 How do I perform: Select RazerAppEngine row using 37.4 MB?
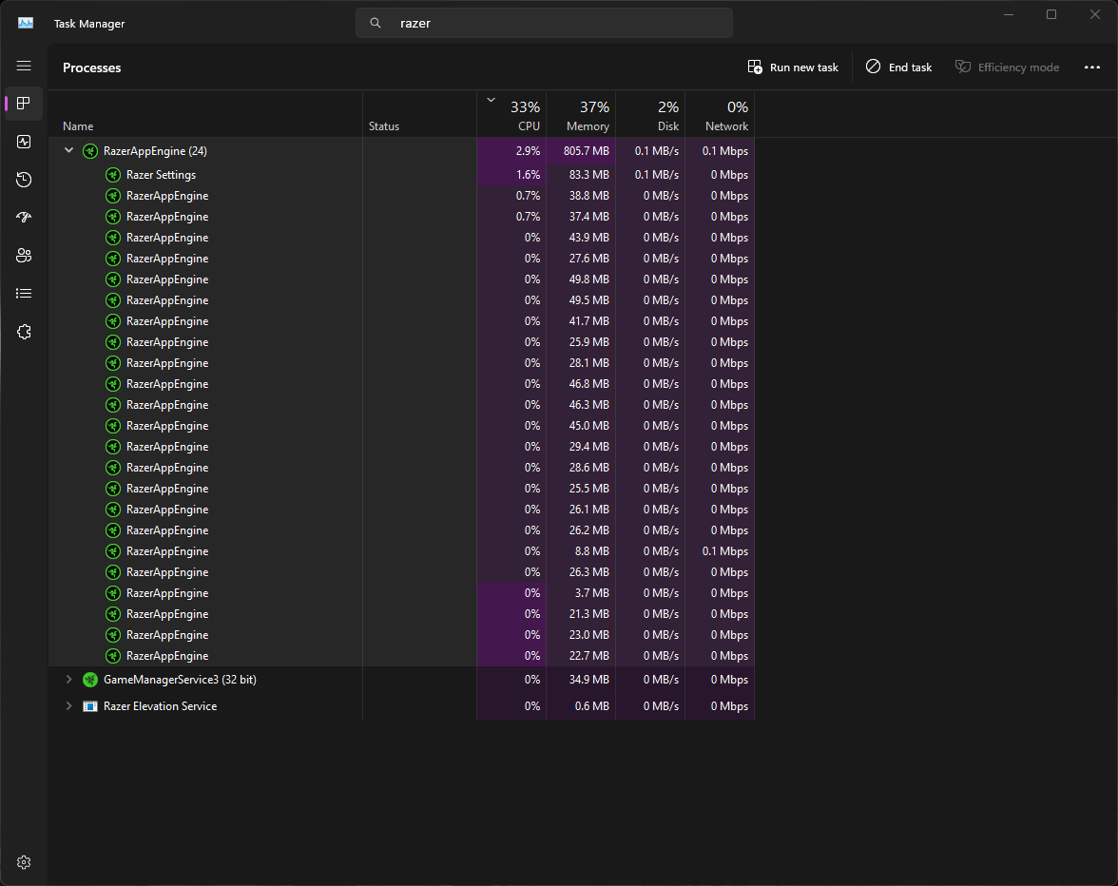(401, 217)
